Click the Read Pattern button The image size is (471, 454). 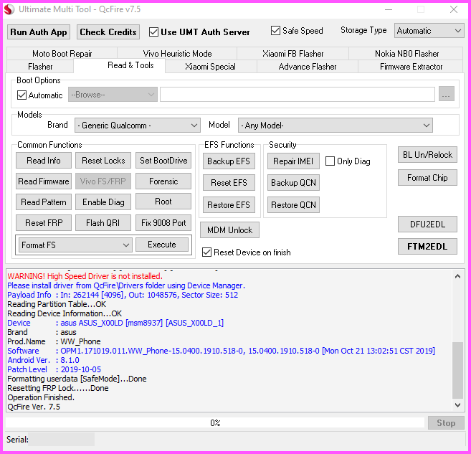[x=44, y=202]
